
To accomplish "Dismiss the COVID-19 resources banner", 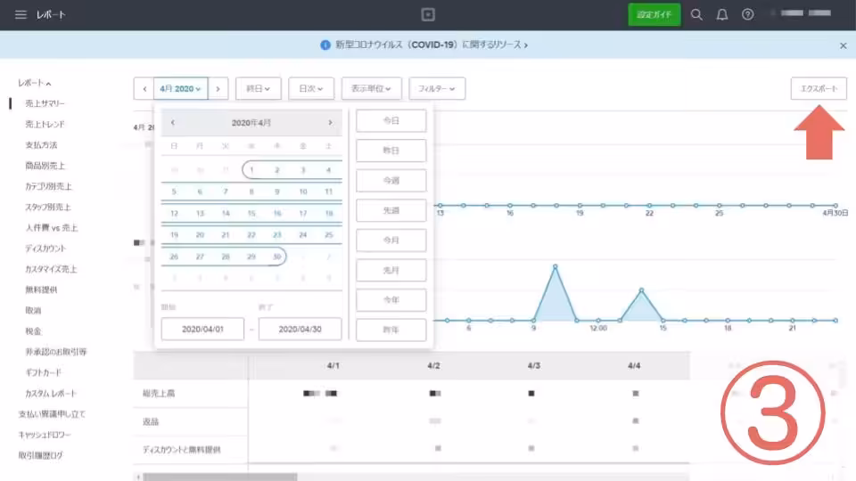I will point(843,45).
